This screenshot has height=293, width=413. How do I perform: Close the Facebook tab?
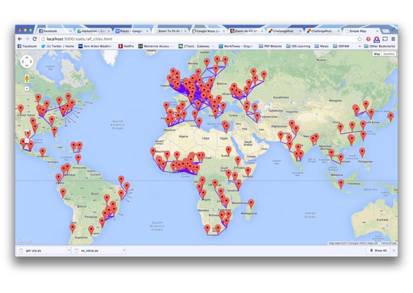tap(70, 31)
